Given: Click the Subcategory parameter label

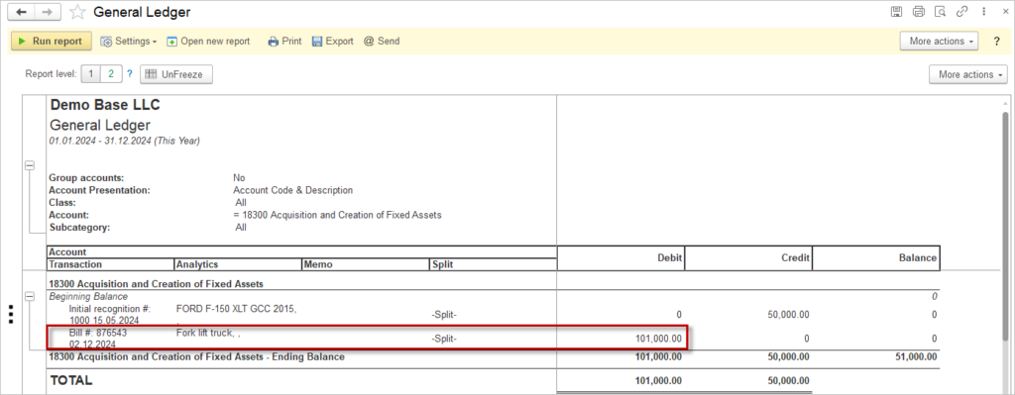Looking at the screenshot, I should point(80,228).
